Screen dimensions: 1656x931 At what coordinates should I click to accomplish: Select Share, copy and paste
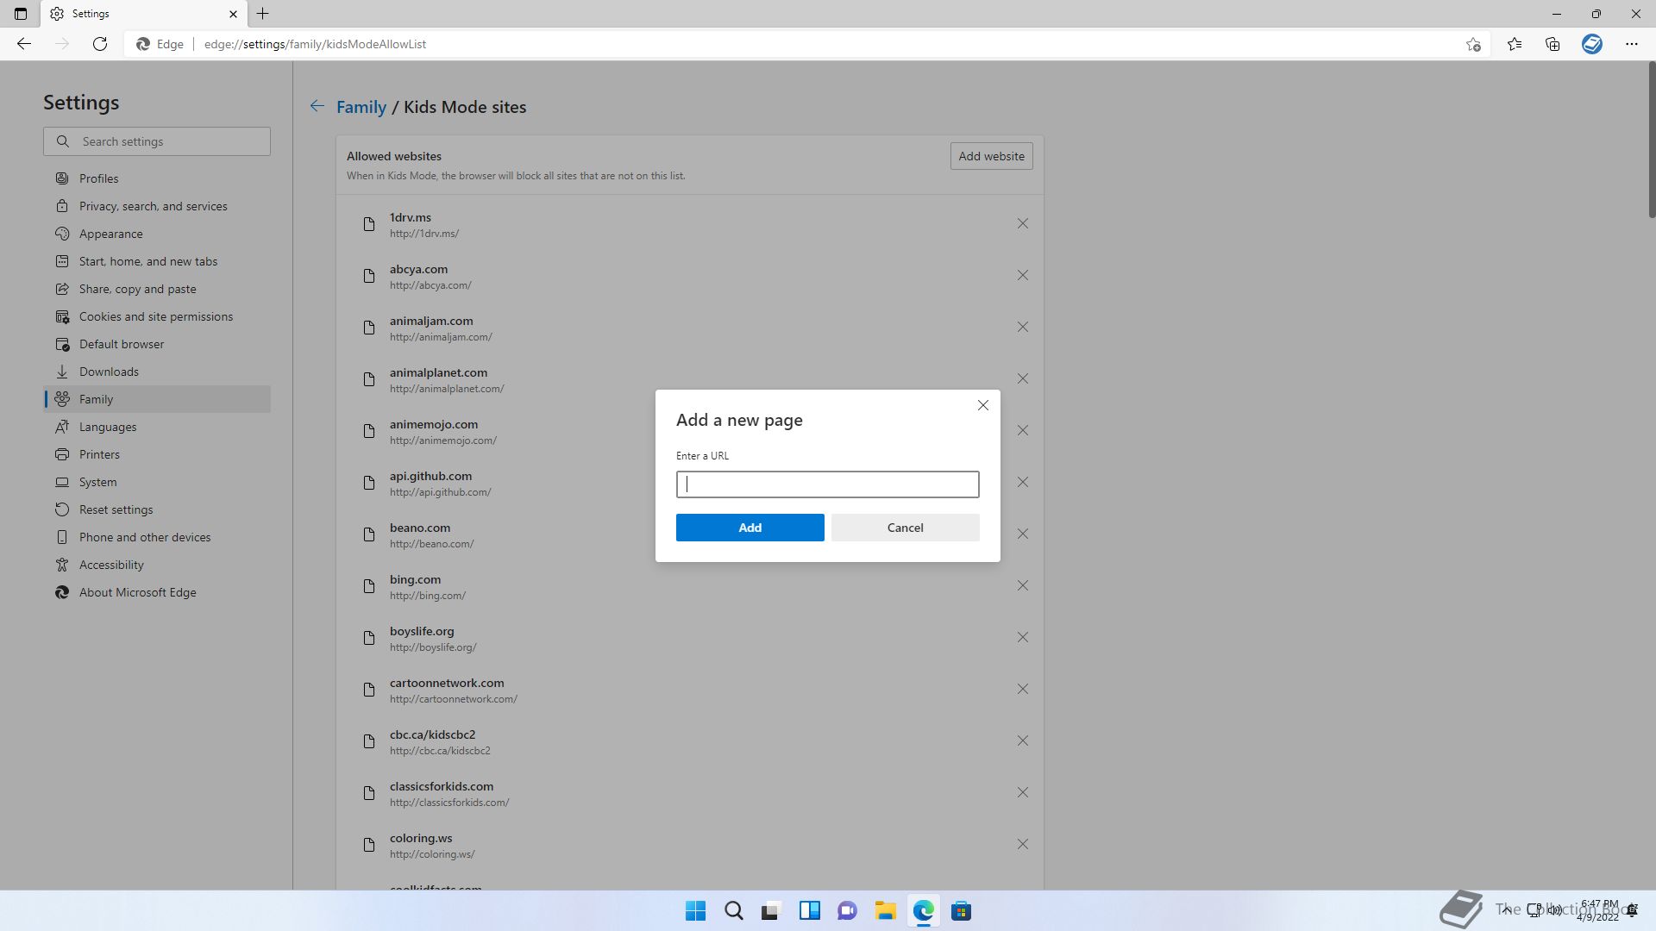(x=157, y=289)
